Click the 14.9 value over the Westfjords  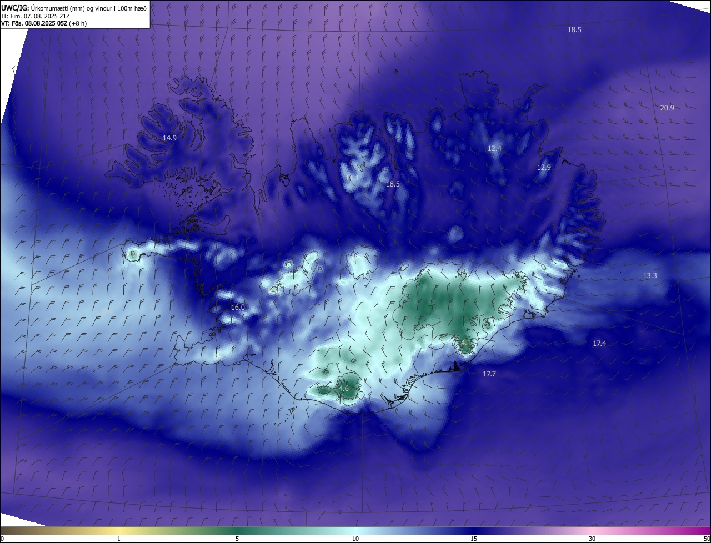(x=169, y=138)
